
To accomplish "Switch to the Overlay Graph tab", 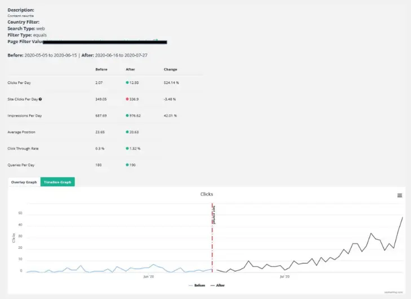I will click(24, 182).
